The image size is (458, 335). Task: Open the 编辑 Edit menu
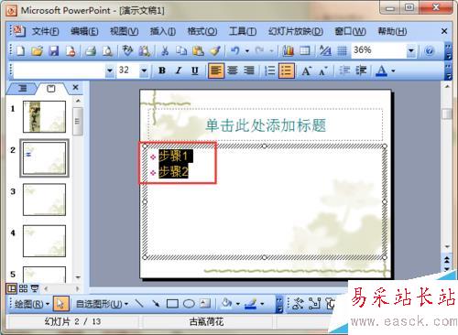(84, 31)
